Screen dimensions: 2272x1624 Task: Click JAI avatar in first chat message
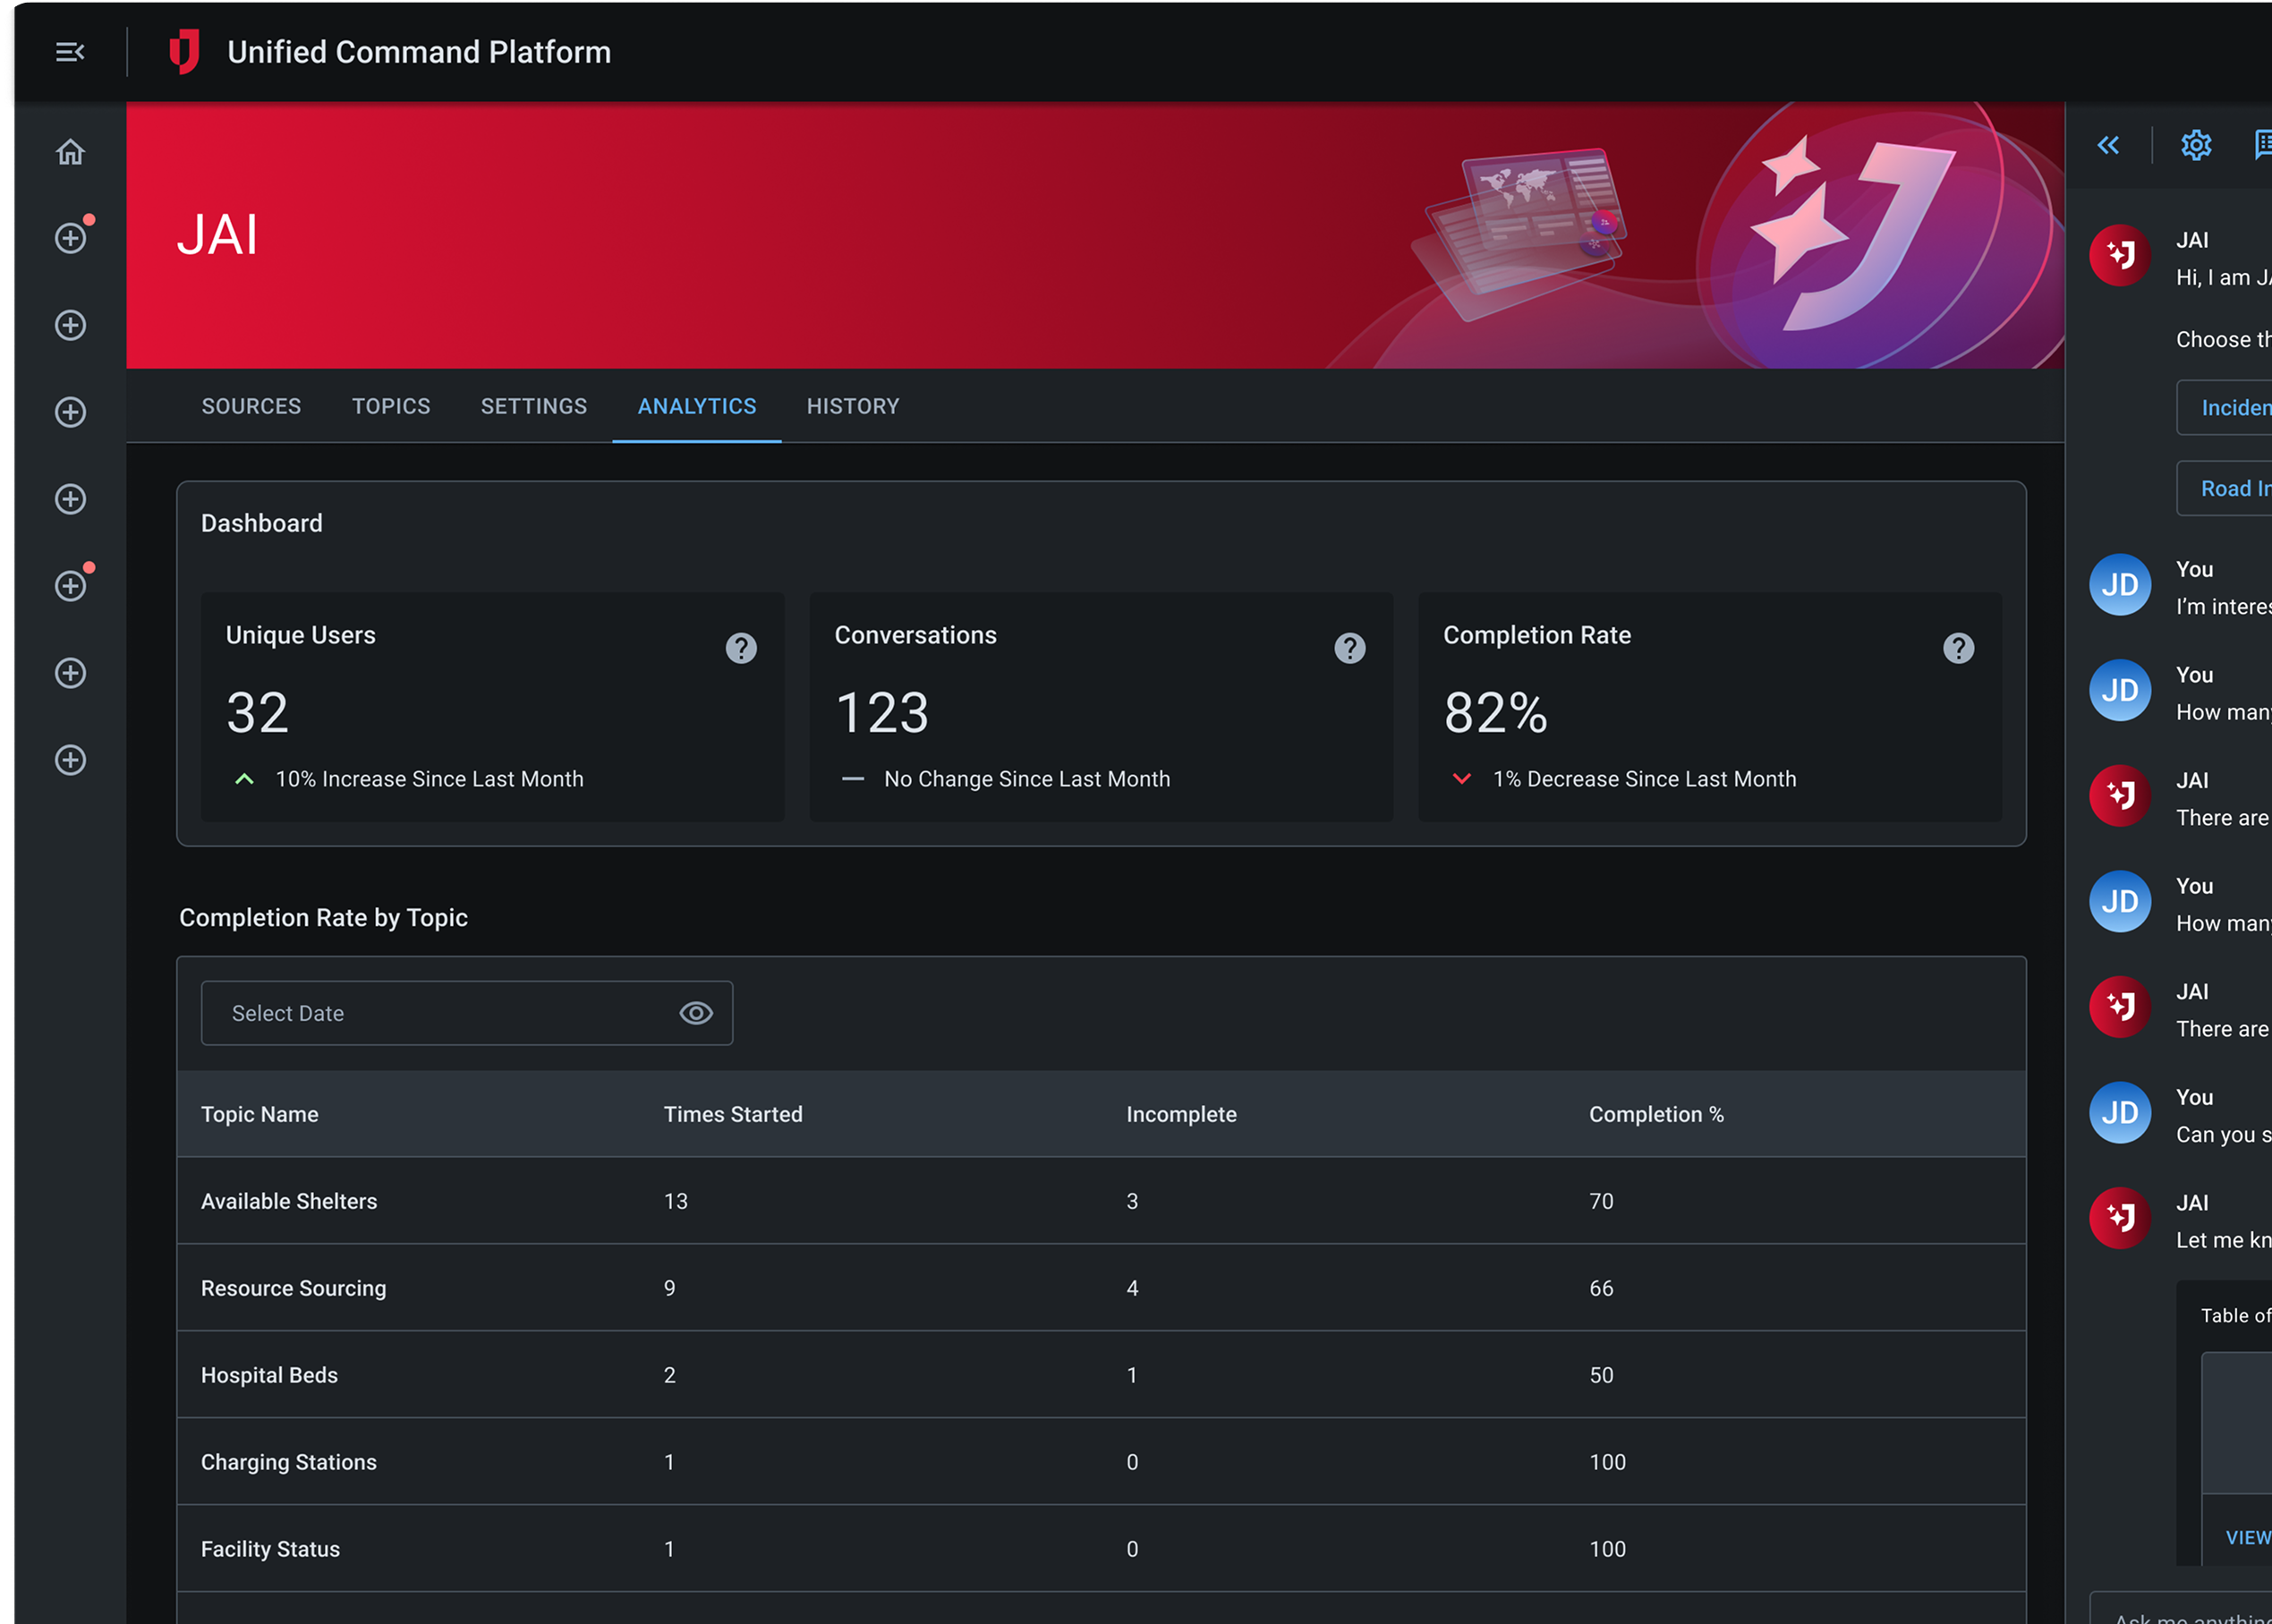(x=2120, y=256)
